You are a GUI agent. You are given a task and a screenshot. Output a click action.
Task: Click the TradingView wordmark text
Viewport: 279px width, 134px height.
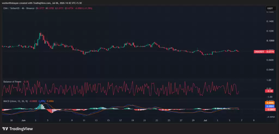(21, 129)
